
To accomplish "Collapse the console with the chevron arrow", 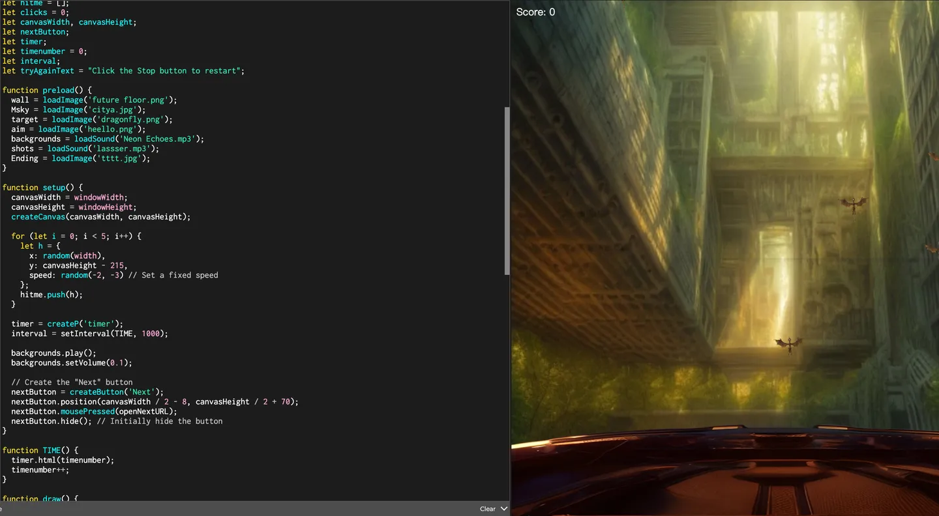I will [x=503, y=509].
